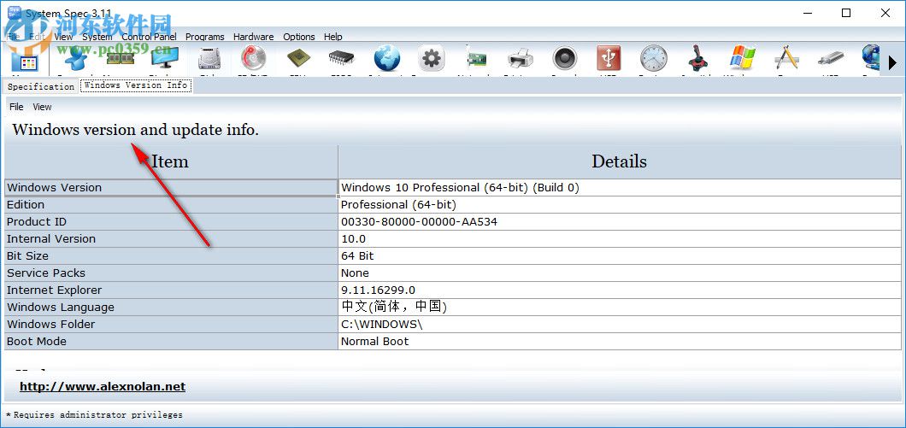The width and height of the screenshot is (906, 428).
Task: Click the first toolbar icon with colored grid
Action: [x=24, y=62]
